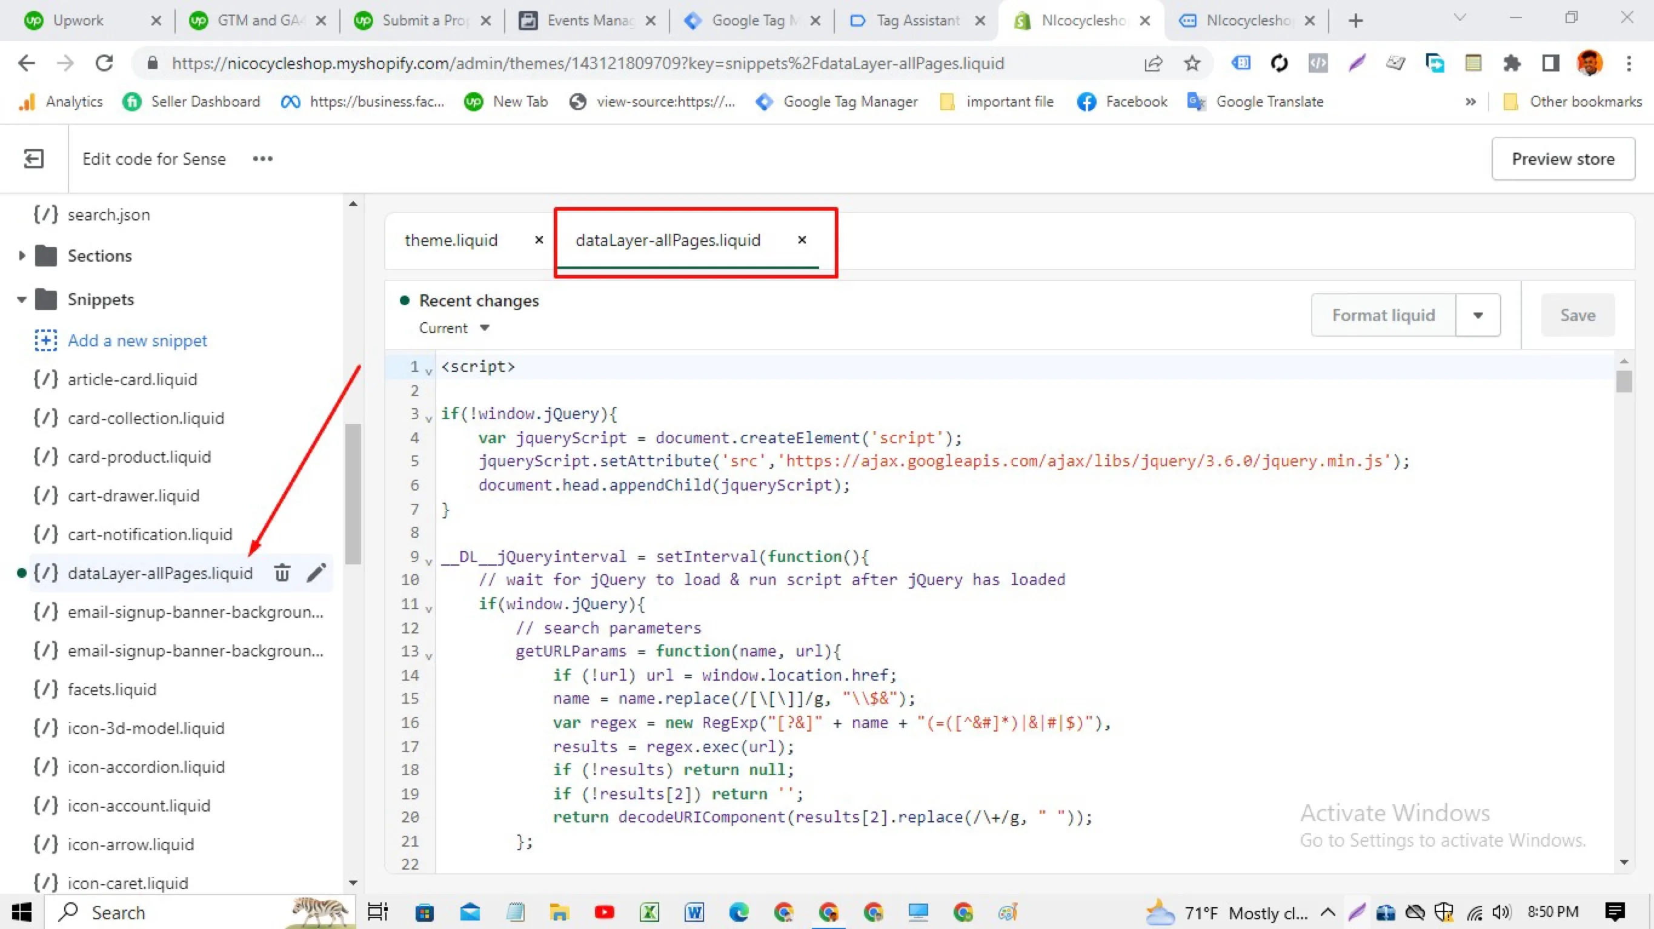Click the exit editor icon beside Edit code
The width and height of the screenshot is (1654, 929).
click(x=33, y=159)
